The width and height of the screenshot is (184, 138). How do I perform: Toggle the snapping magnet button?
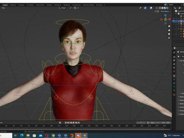[75, 8]
